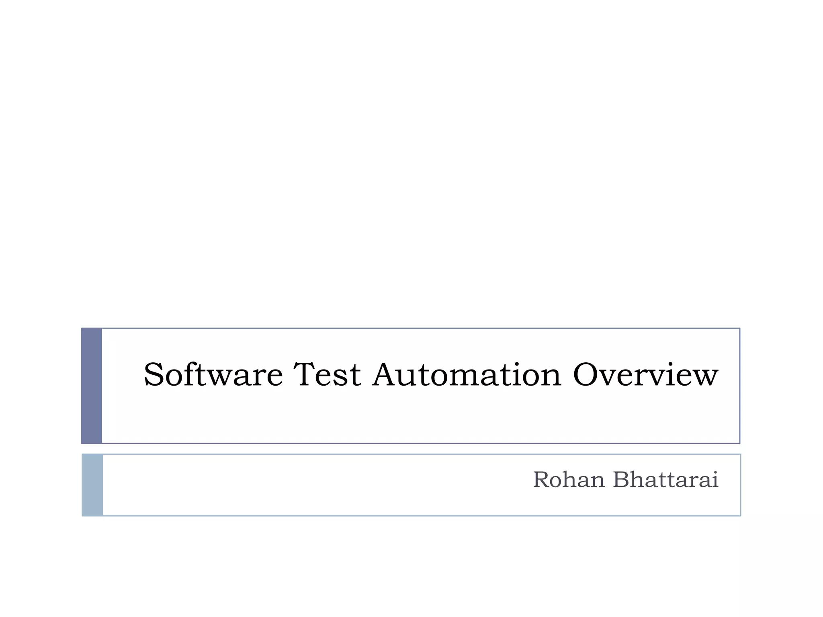The image size is (823, 617).
Task: Click the capital "O" of "Overview"
Action: click(588, 374)
